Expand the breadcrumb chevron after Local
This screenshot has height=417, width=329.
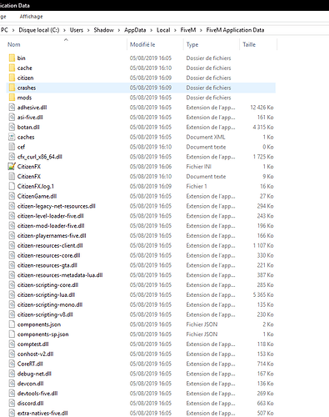click(175, 30)
